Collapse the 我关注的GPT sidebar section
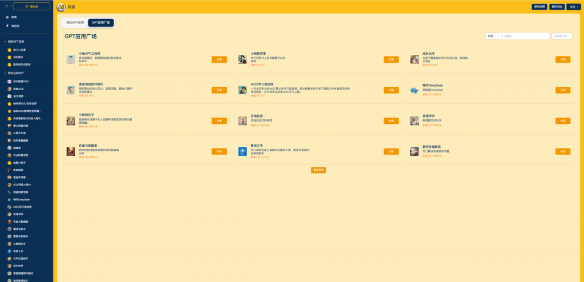 (5, 73)
